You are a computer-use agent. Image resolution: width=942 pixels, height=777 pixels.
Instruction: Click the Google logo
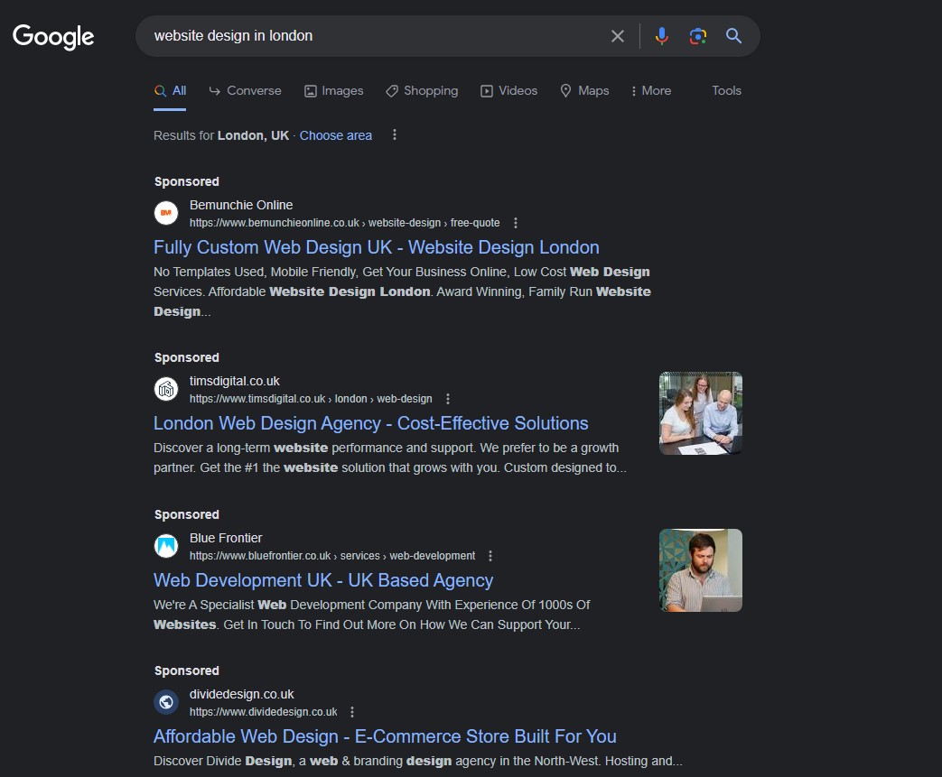point(53,37)
